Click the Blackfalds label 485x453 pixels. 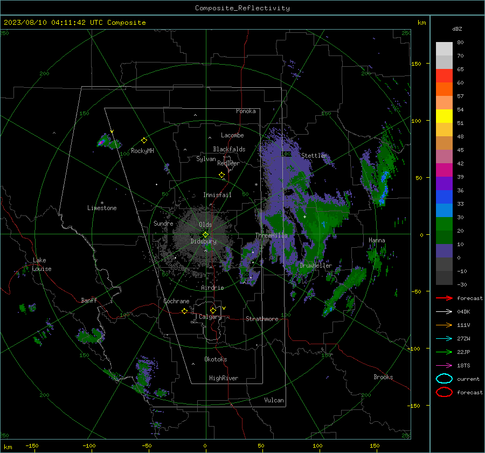click(229, 149)
